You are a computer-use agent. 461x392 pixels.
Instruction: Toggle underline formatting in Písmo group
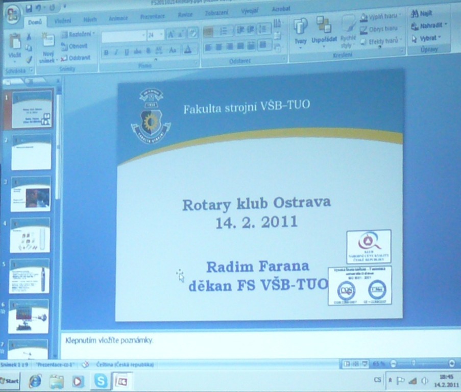[x=126, y=52]
